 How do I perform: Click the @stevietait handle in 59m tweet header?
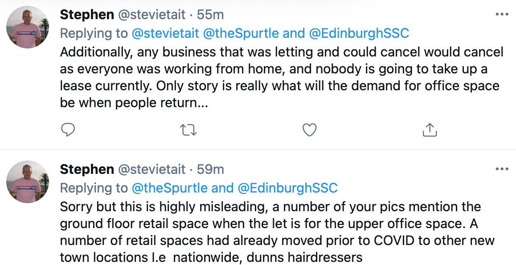point(152,169)
